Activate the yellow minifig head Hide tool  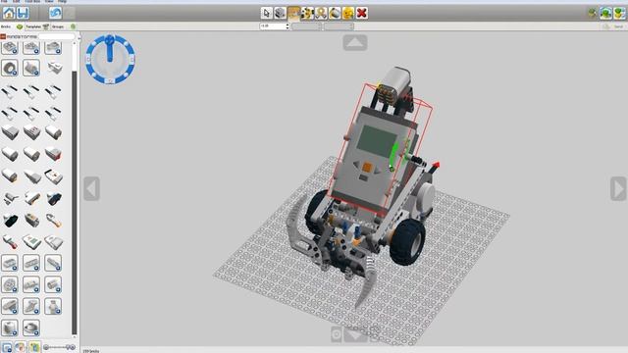pos(348,13)
